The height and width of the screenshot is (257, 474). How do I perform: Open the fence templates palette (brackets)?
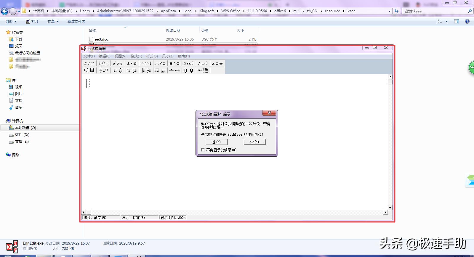pos(89,70)
